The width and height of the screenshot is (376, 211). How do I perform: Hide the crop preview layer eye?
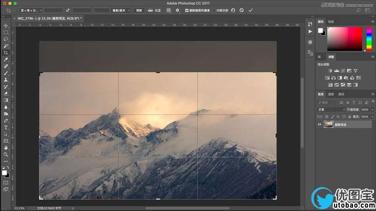[319, 124]
